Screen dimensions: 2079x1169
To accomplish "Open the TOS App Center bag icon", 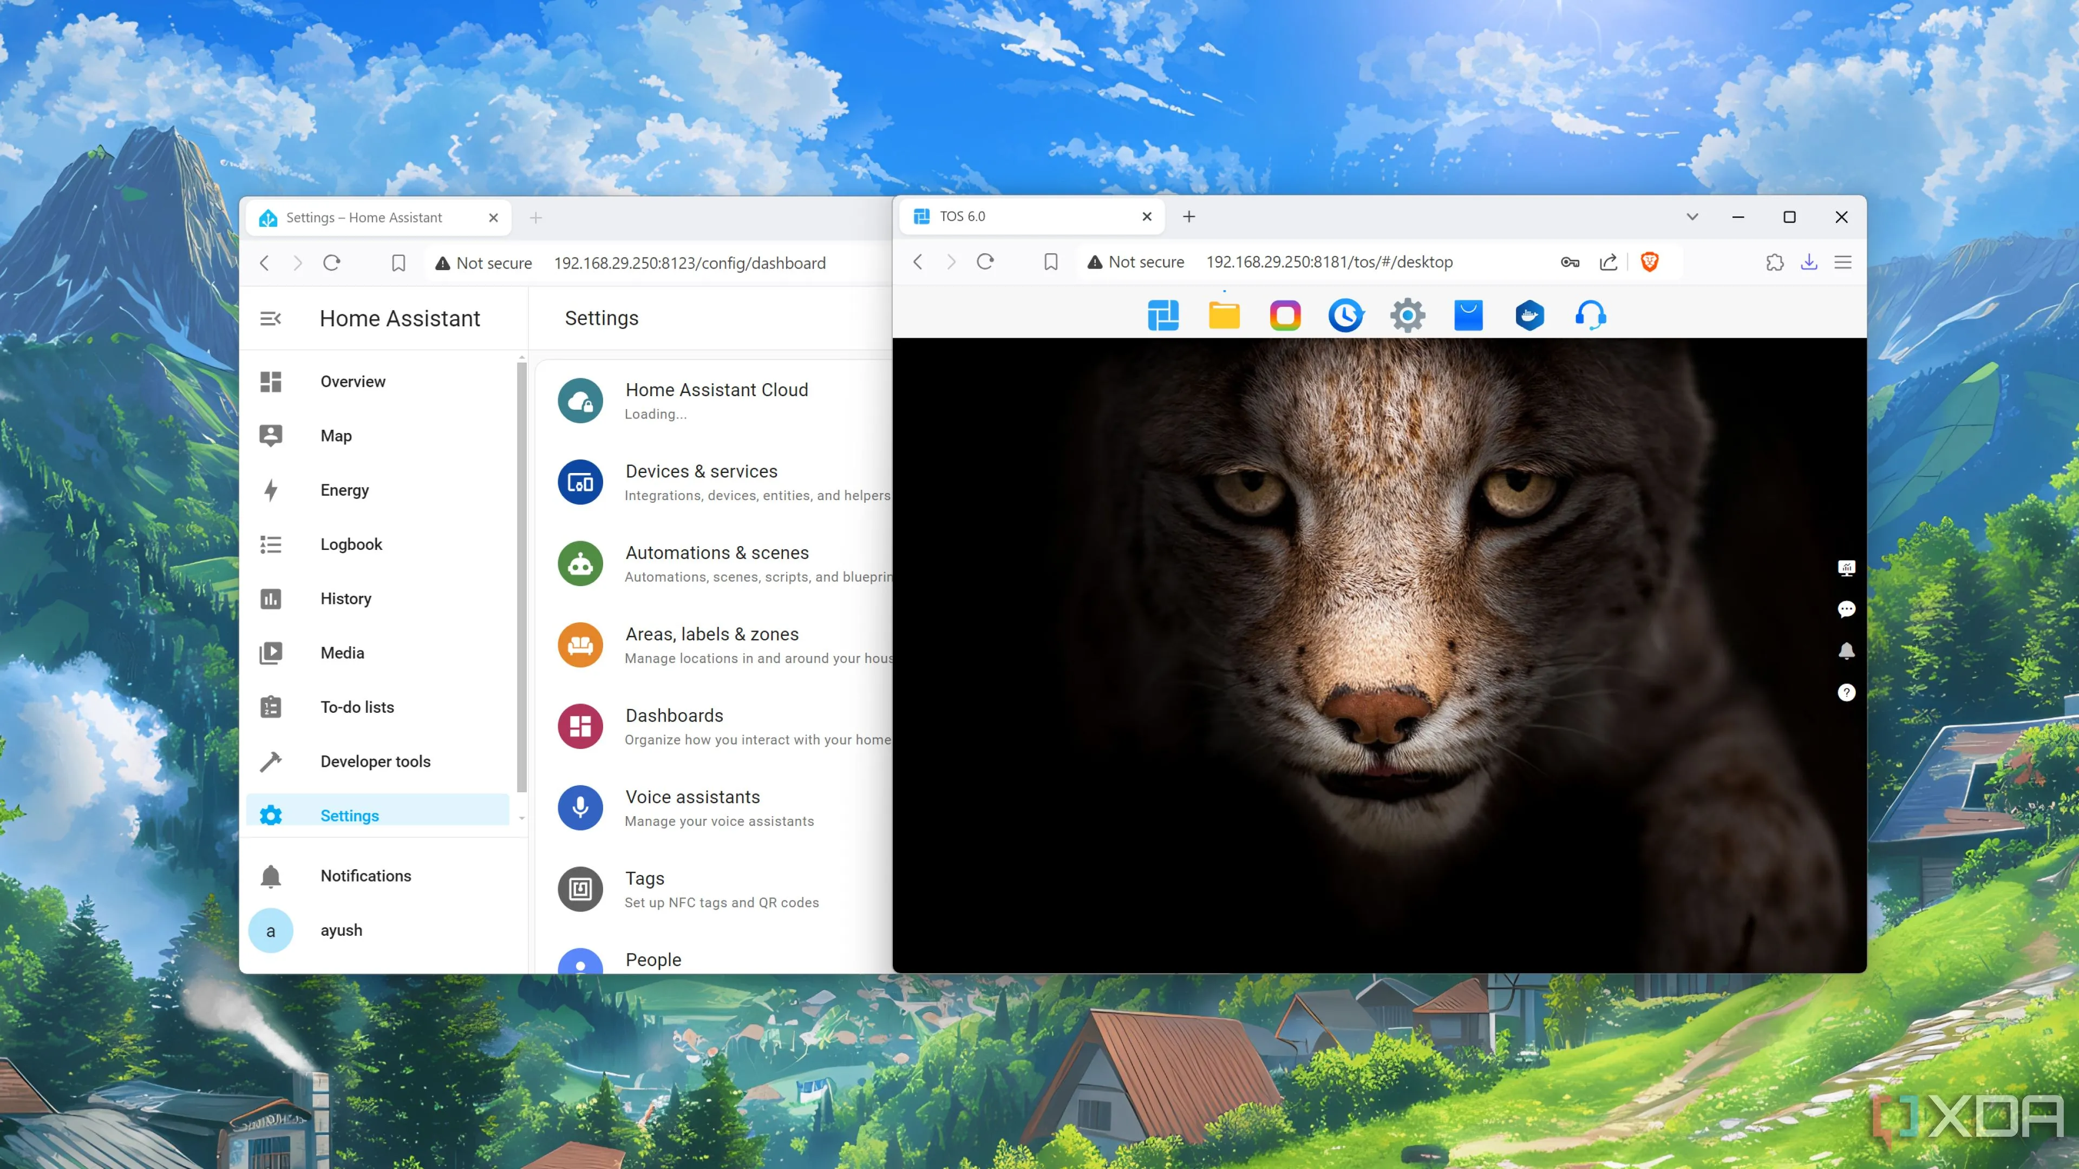I will [1468, 314].
